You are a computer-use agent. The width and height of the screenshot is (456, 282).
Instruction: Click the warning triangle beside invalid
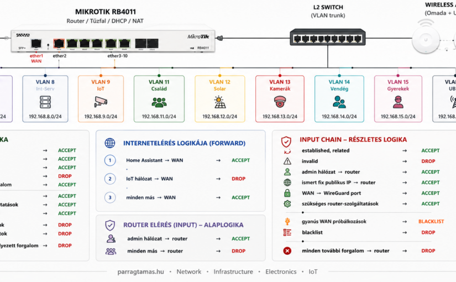pyautogui.click(x=287, y=161)
